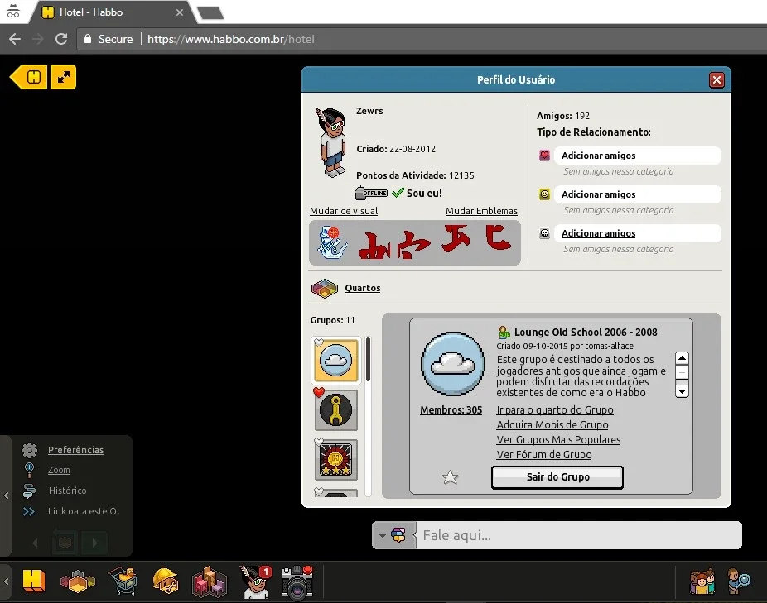The height and width of the screenshot is (603, 767).
Task: Open Ir para o quarto do Grupo
Action: (555, 410)
